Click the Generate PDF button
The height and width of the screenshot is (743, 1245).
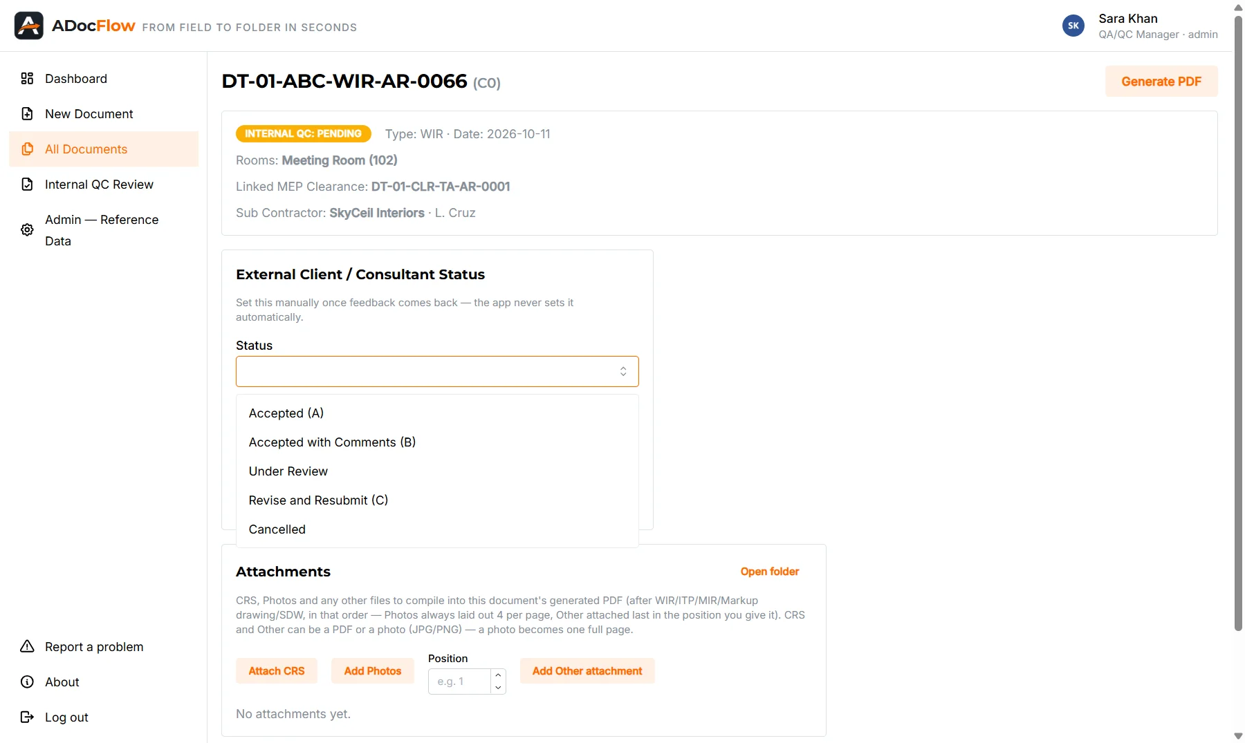1161,81
